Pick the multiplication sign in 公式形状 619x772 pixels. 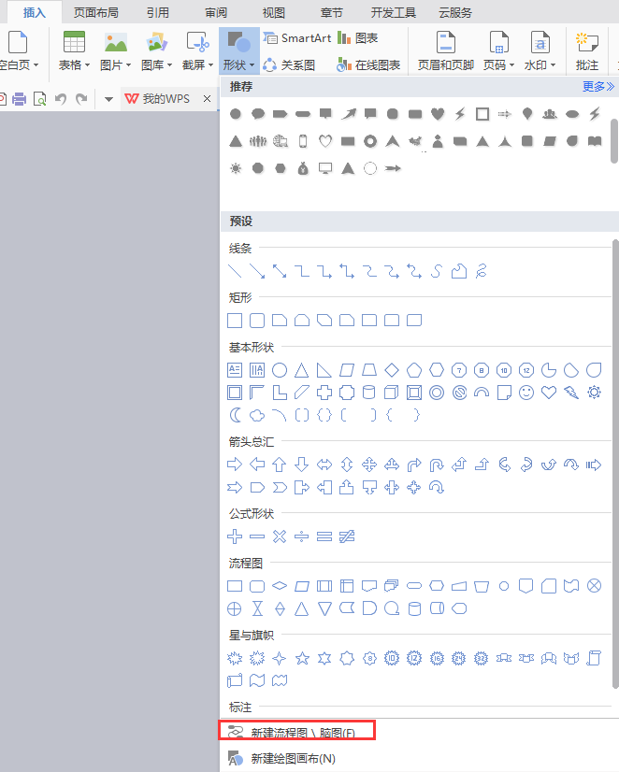coord(280,536)
